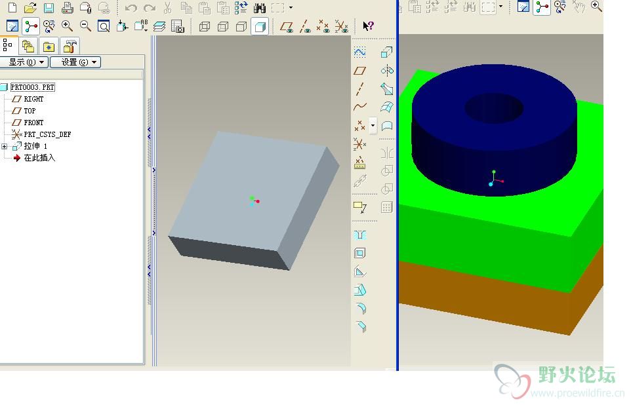Click the Print icon in the top toolbar
631x405 pixels.
67,9
